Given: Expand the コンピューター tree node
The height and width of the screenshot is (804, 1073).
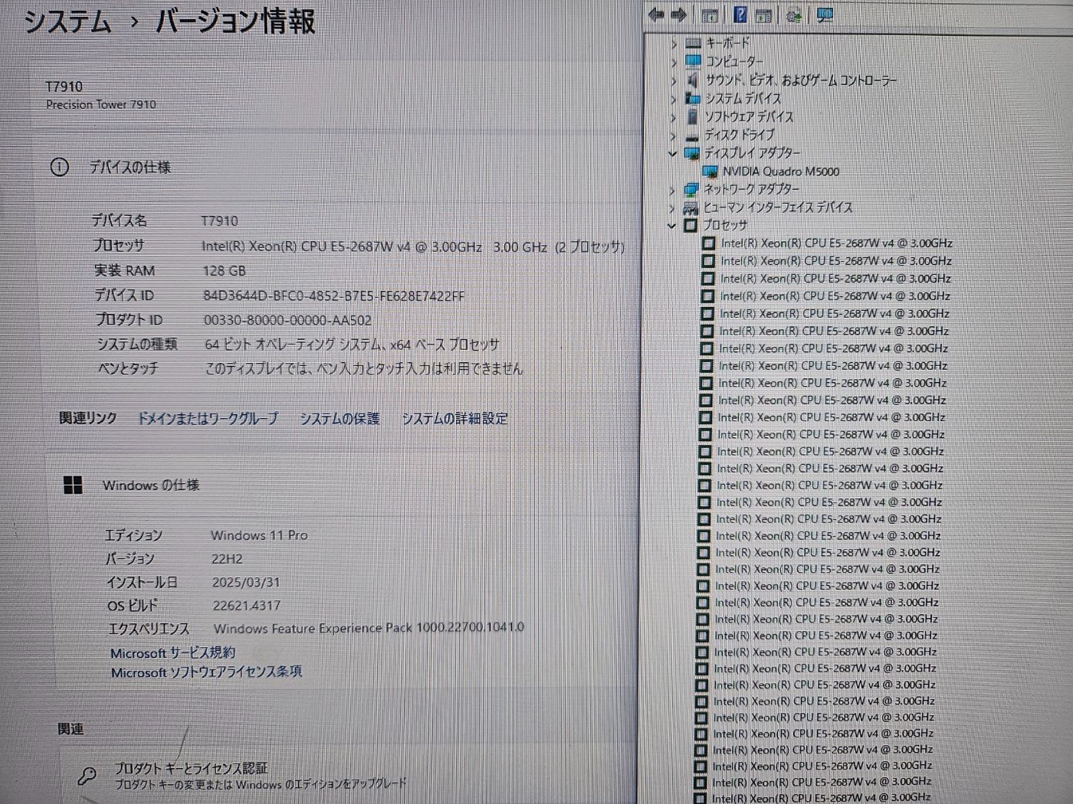Looking at the screenshot, I should point(674,62).
